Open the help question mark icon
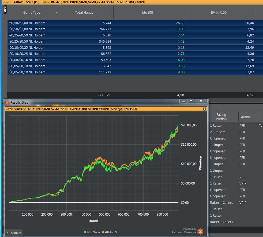263x237 pixels. (x=204, y=109)
